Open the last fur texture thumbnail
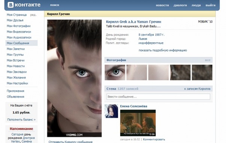This screenshot has height=143, width=226. pyautogui.click(x=202, y=72)
